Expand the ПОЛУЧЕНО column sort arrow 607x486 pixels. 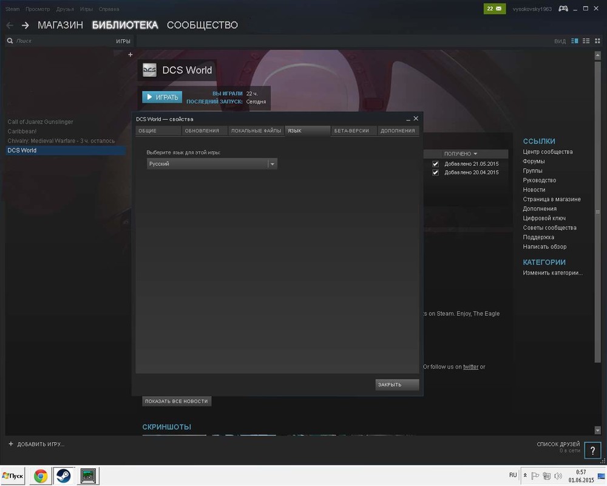475,154
